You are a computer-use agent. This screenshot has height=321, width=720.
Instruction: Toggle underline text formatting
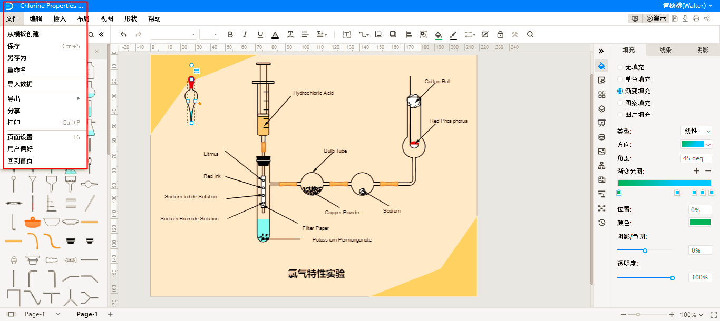[x=260, y=34]
